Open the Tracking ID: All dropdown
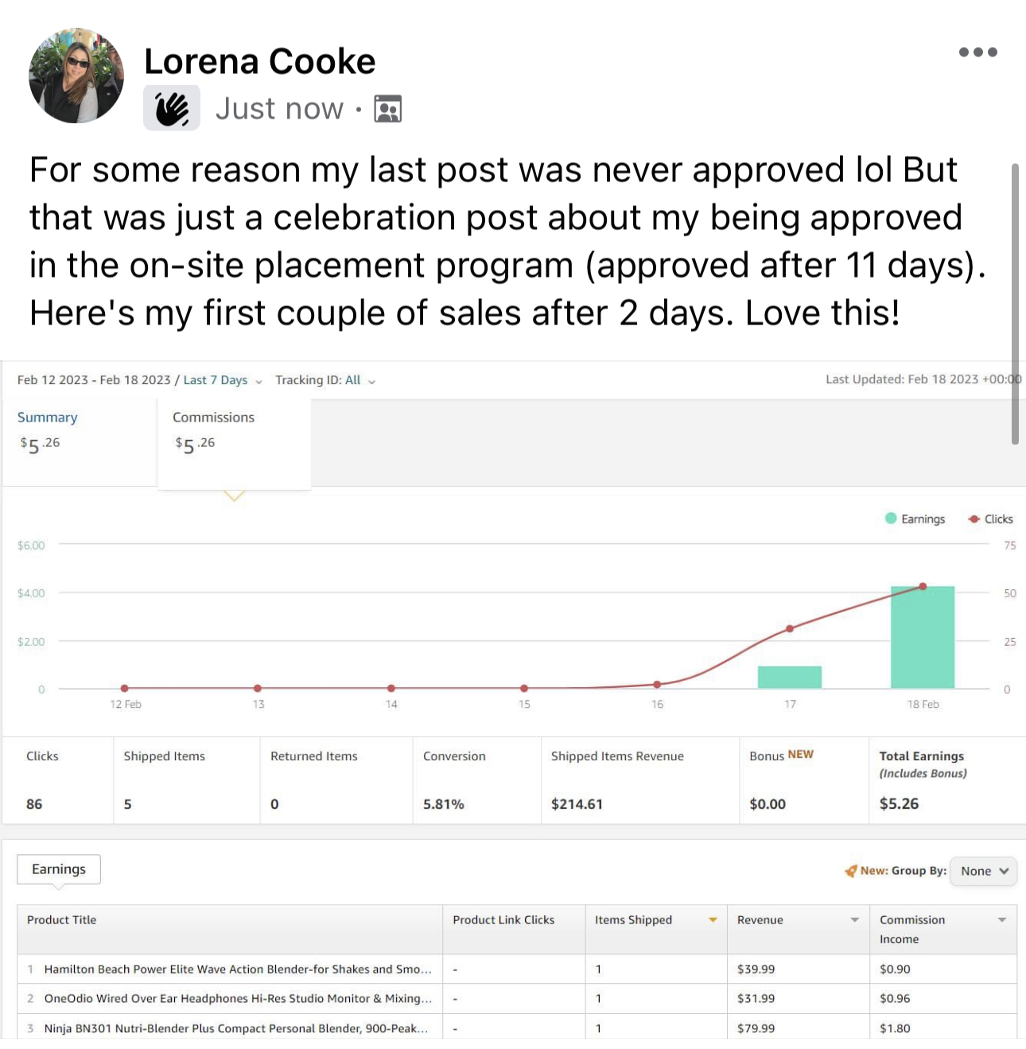The height and width of the screenshot is (1049, 1026). [x=325, y=380]
